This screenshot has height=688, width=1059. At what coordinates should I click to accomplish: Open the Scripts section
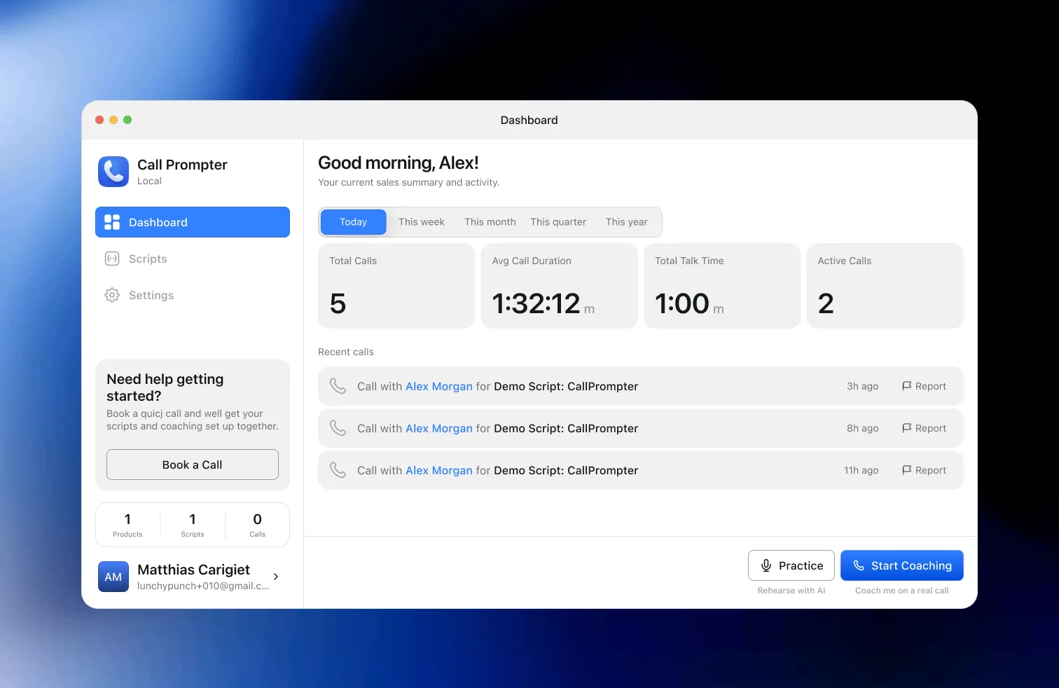tap(193, 259)
